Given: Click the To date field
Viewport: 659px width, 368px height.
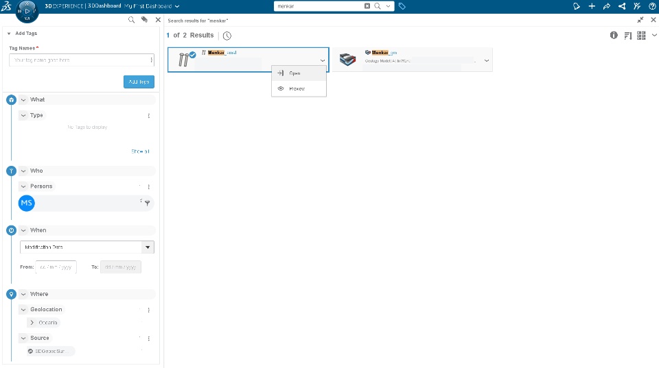Looking at the screenshot, I should 121,267.
